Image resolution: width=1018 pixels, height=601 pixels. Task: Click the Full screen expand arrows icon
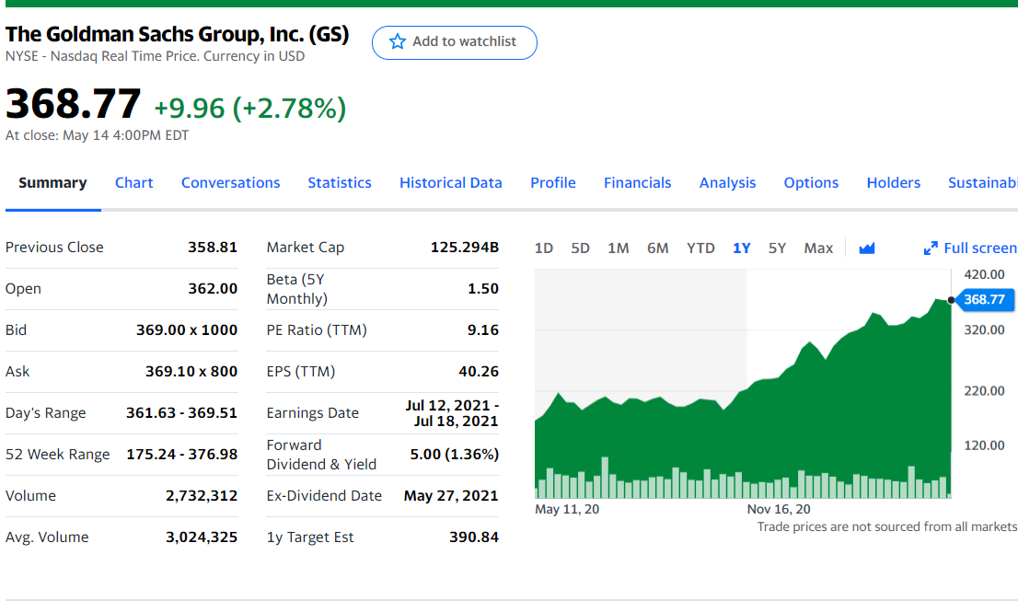point(931,248)
